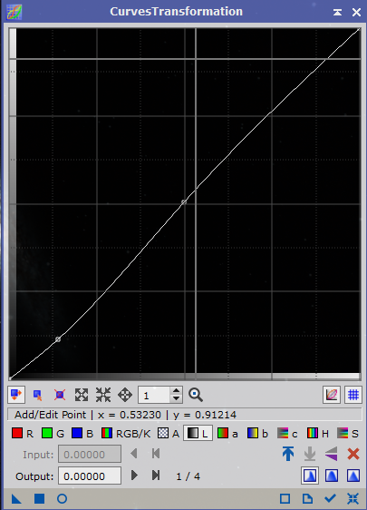Screen dimensions: 367x510
Task: Jump to last curve point
Action: 156,476
